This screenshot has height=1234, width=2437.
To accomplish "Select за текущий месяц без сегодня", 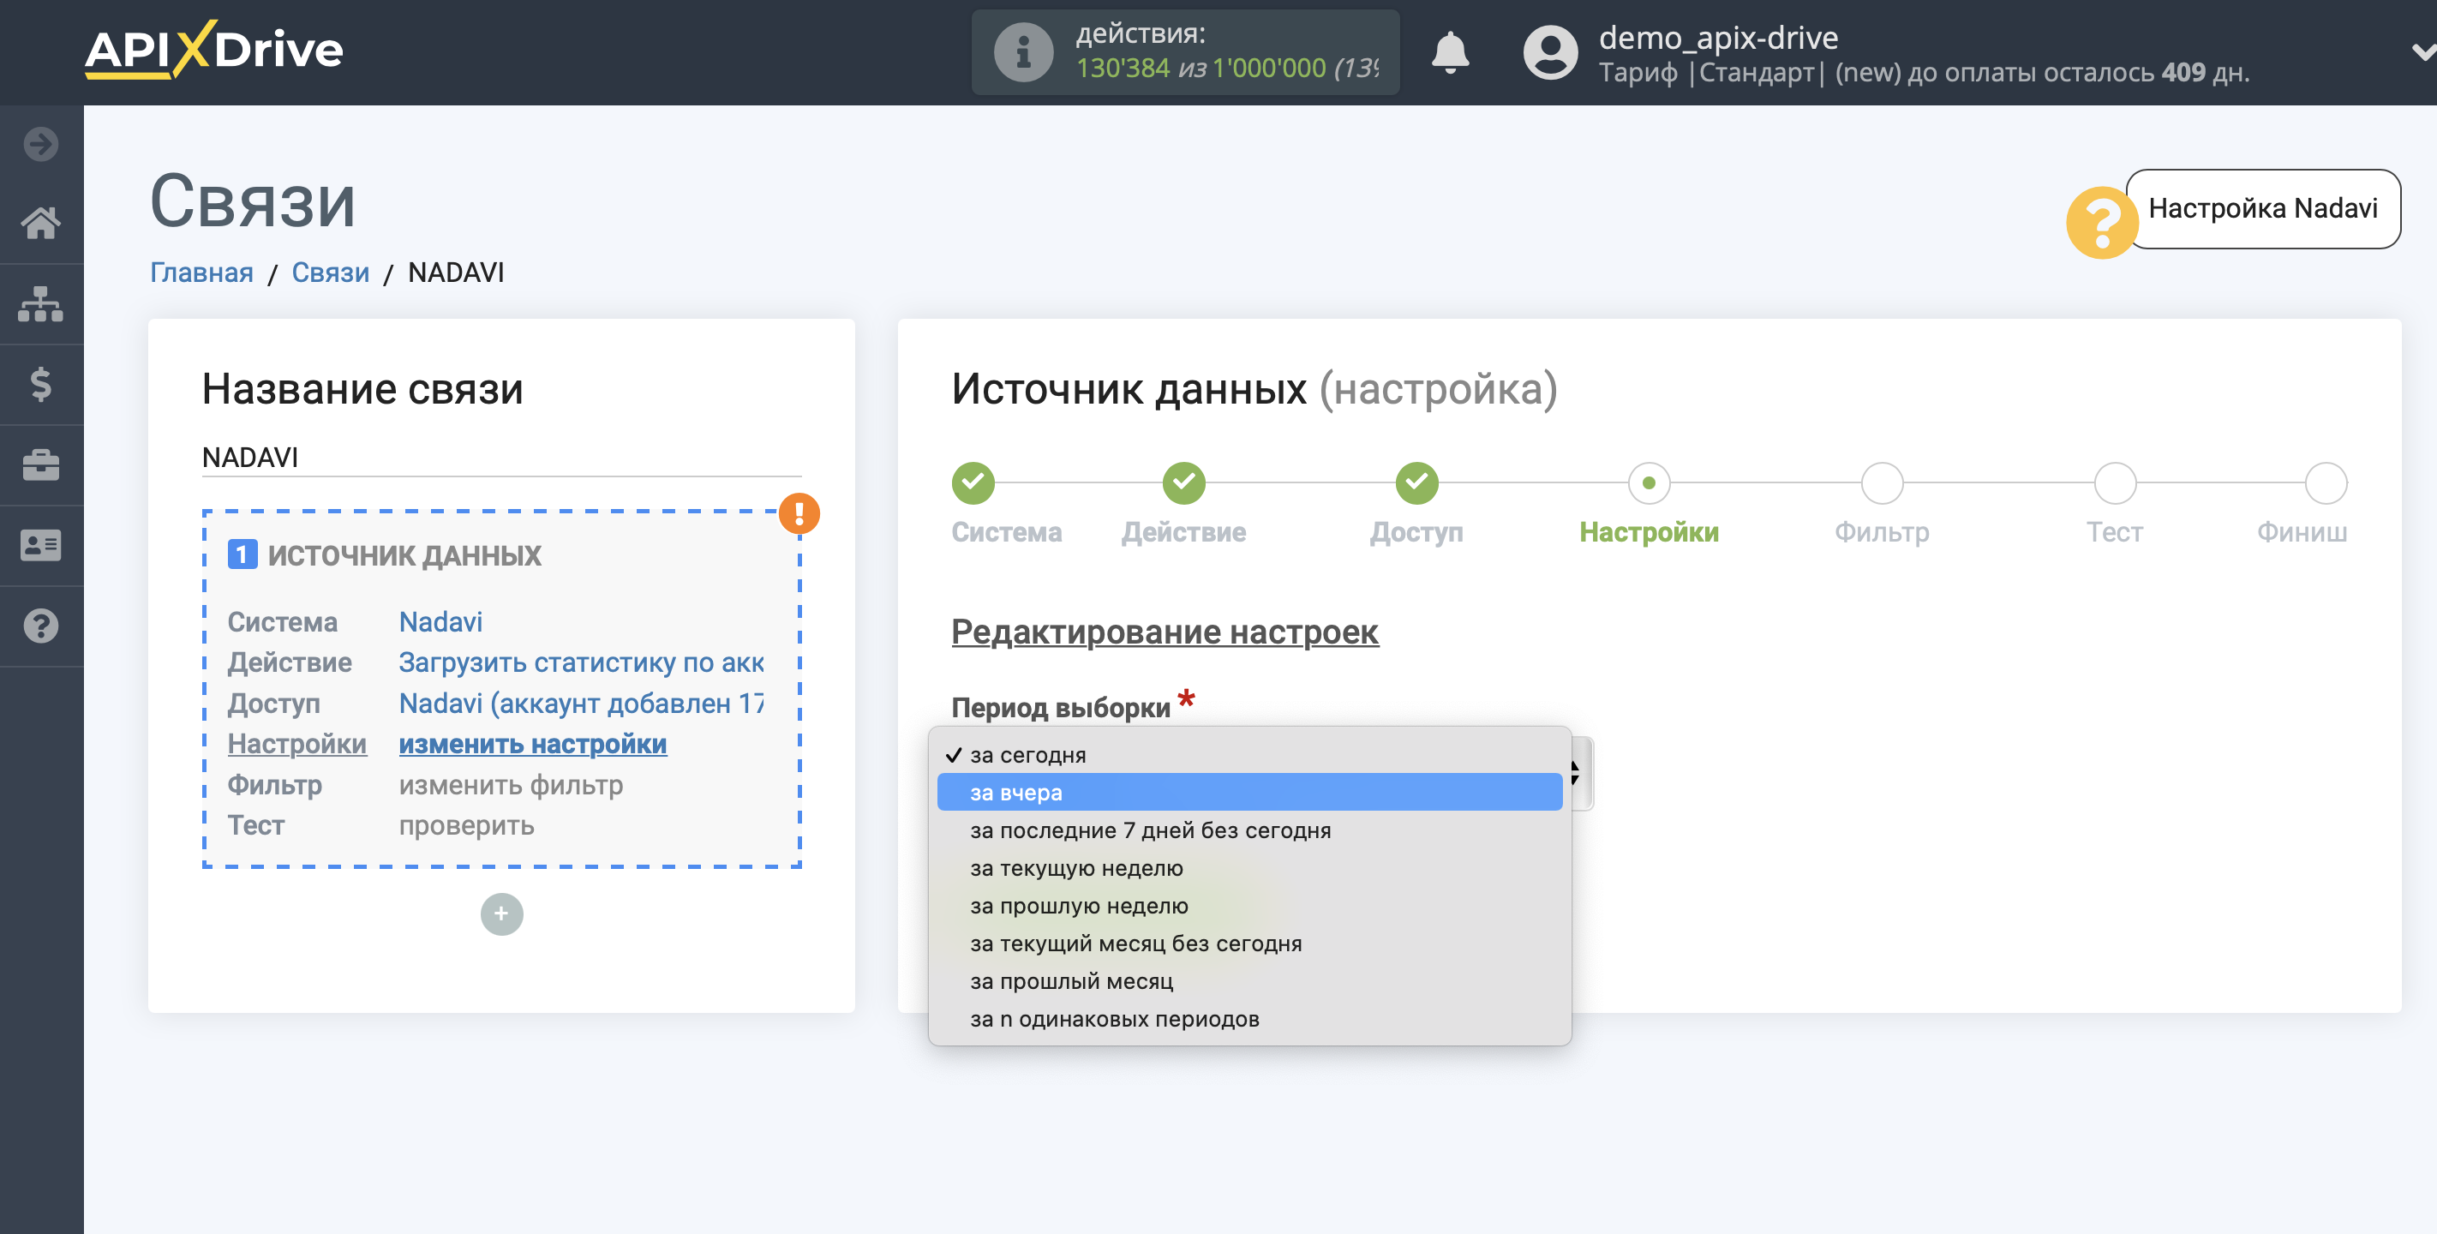I will click(x=1248, y=943).
